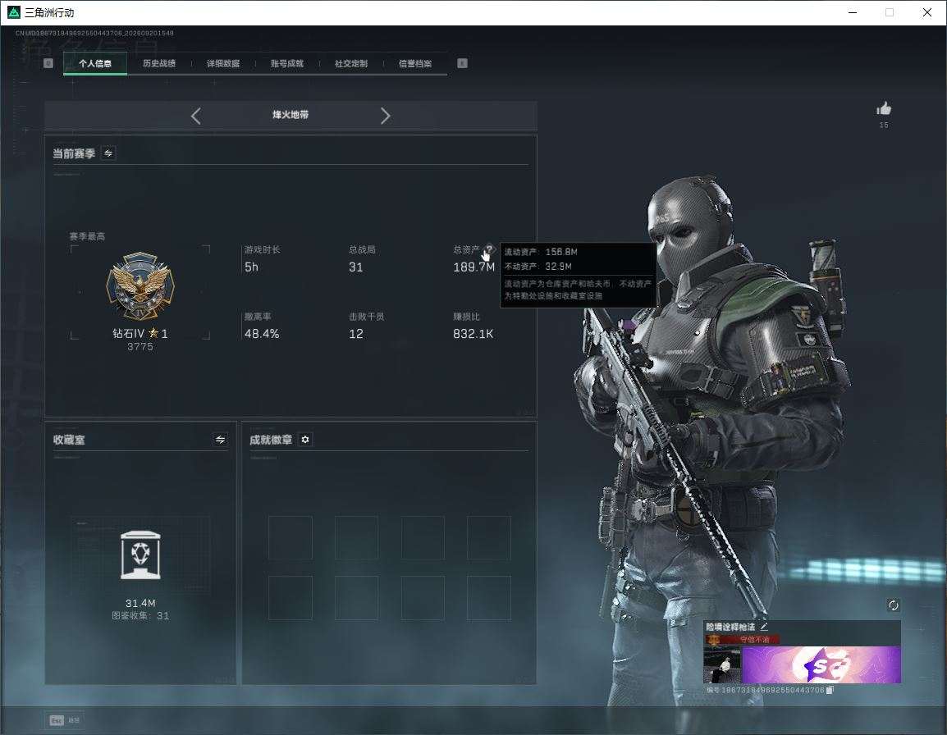
Task: Click the 烽火地带 mode title
Action: (x=291, y=115)
